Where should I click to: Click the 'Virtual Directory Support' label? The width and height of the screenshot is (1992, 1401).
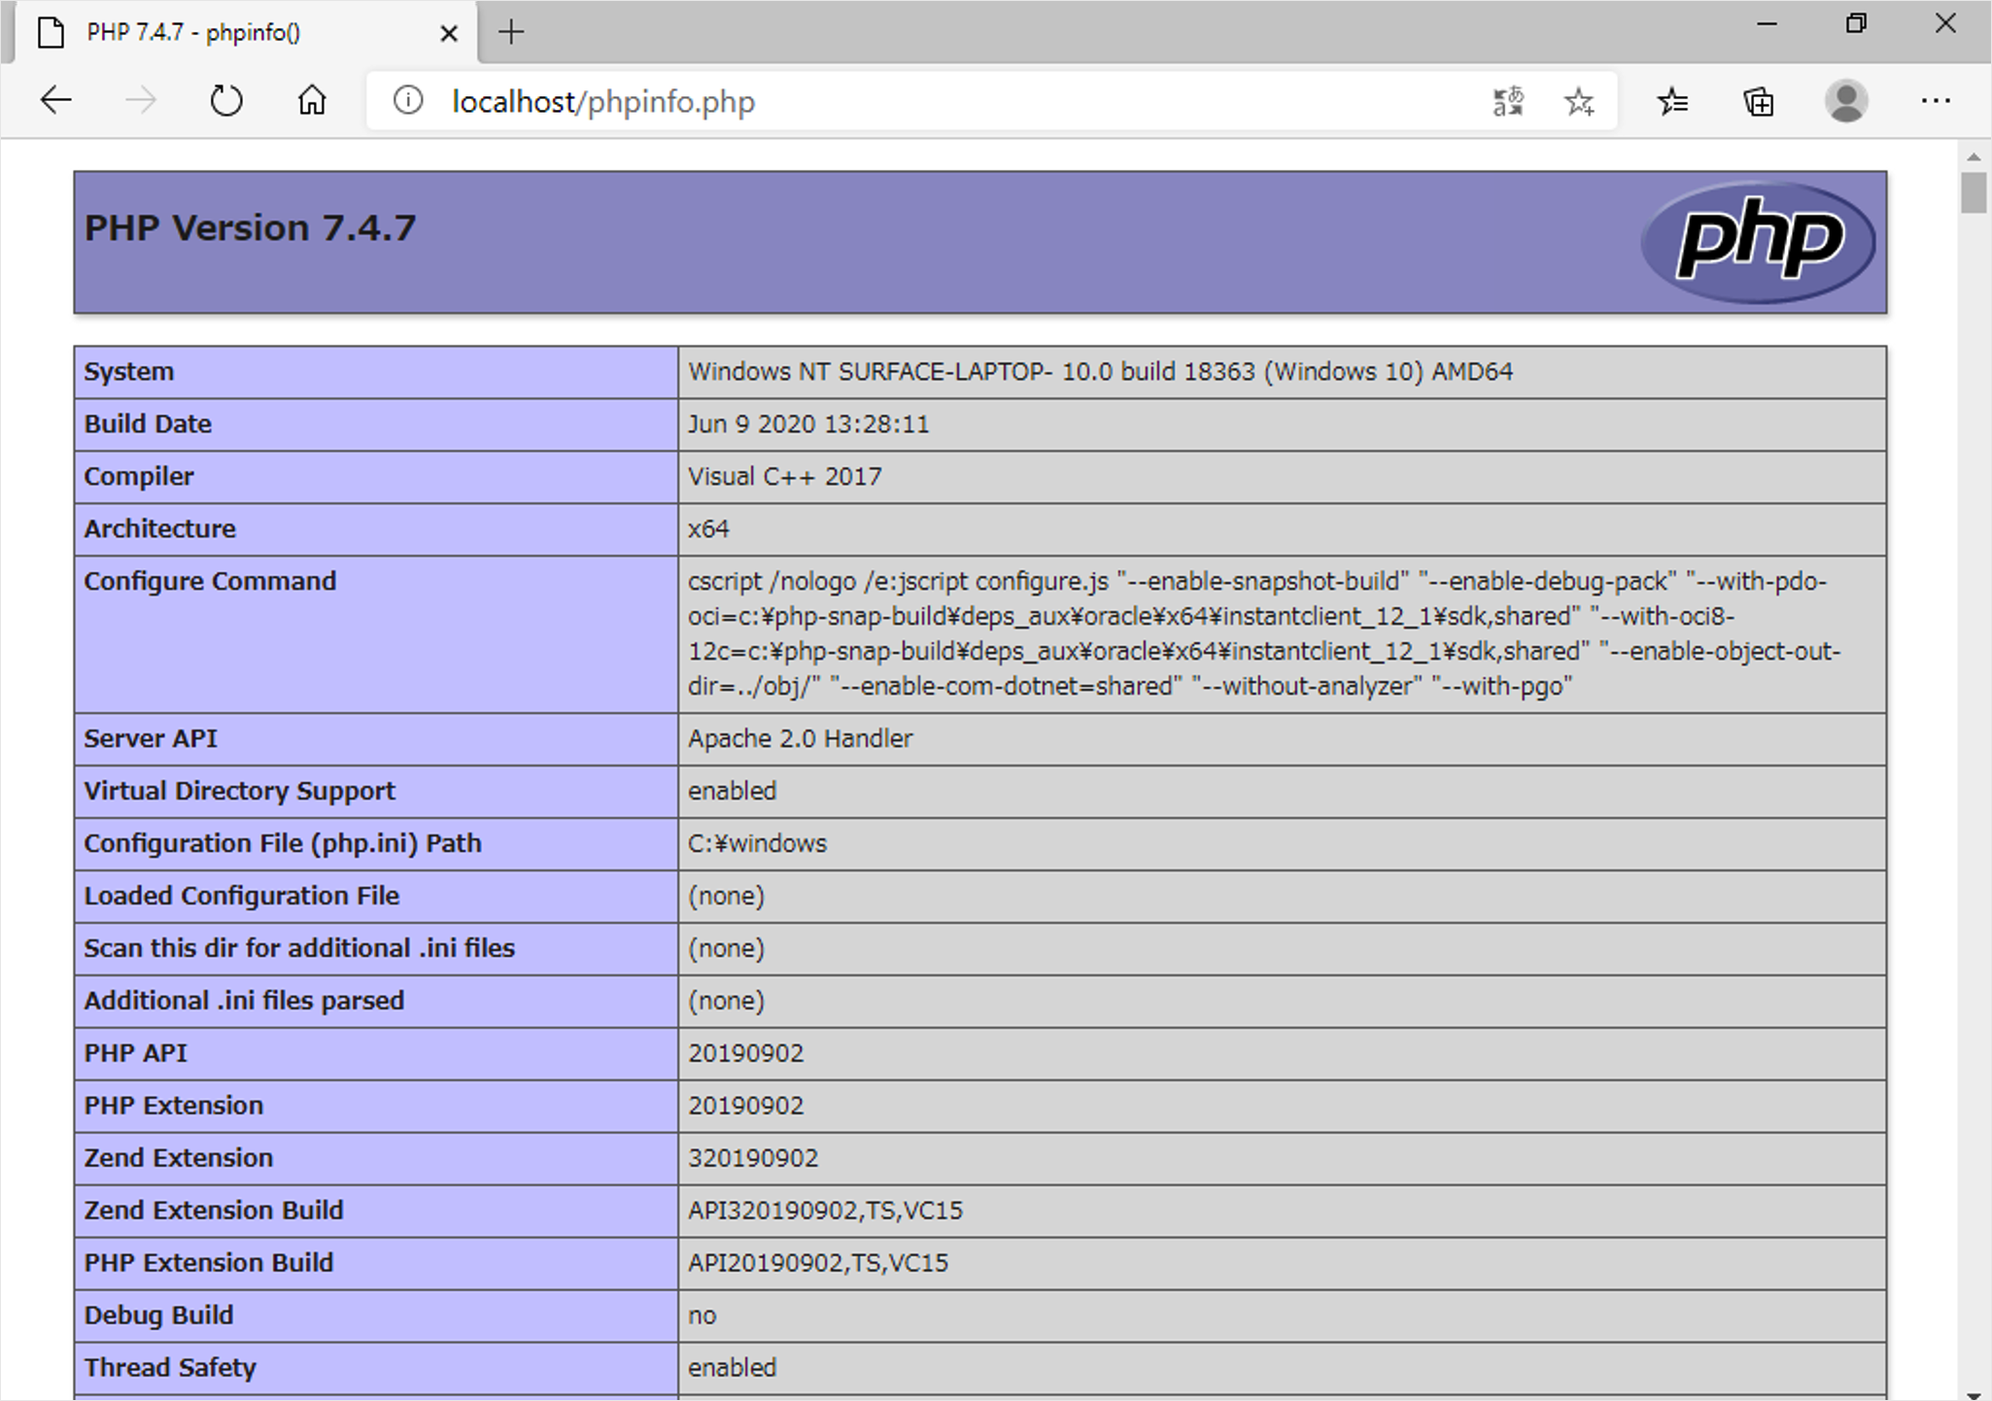click(240, 792)
